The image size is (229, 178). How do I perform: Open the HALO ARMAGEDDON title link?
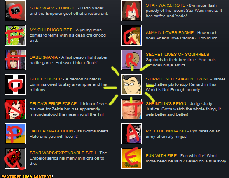[51, 131]
